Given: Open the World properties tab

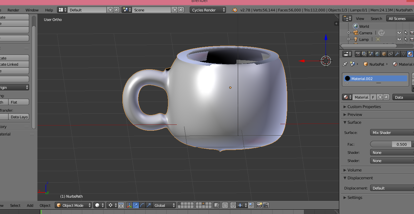Looking at the screenshot, I should (378, 54).
